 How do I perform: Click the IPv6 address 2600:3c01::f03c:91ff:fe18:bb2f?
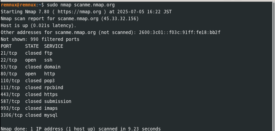point(180,32)
